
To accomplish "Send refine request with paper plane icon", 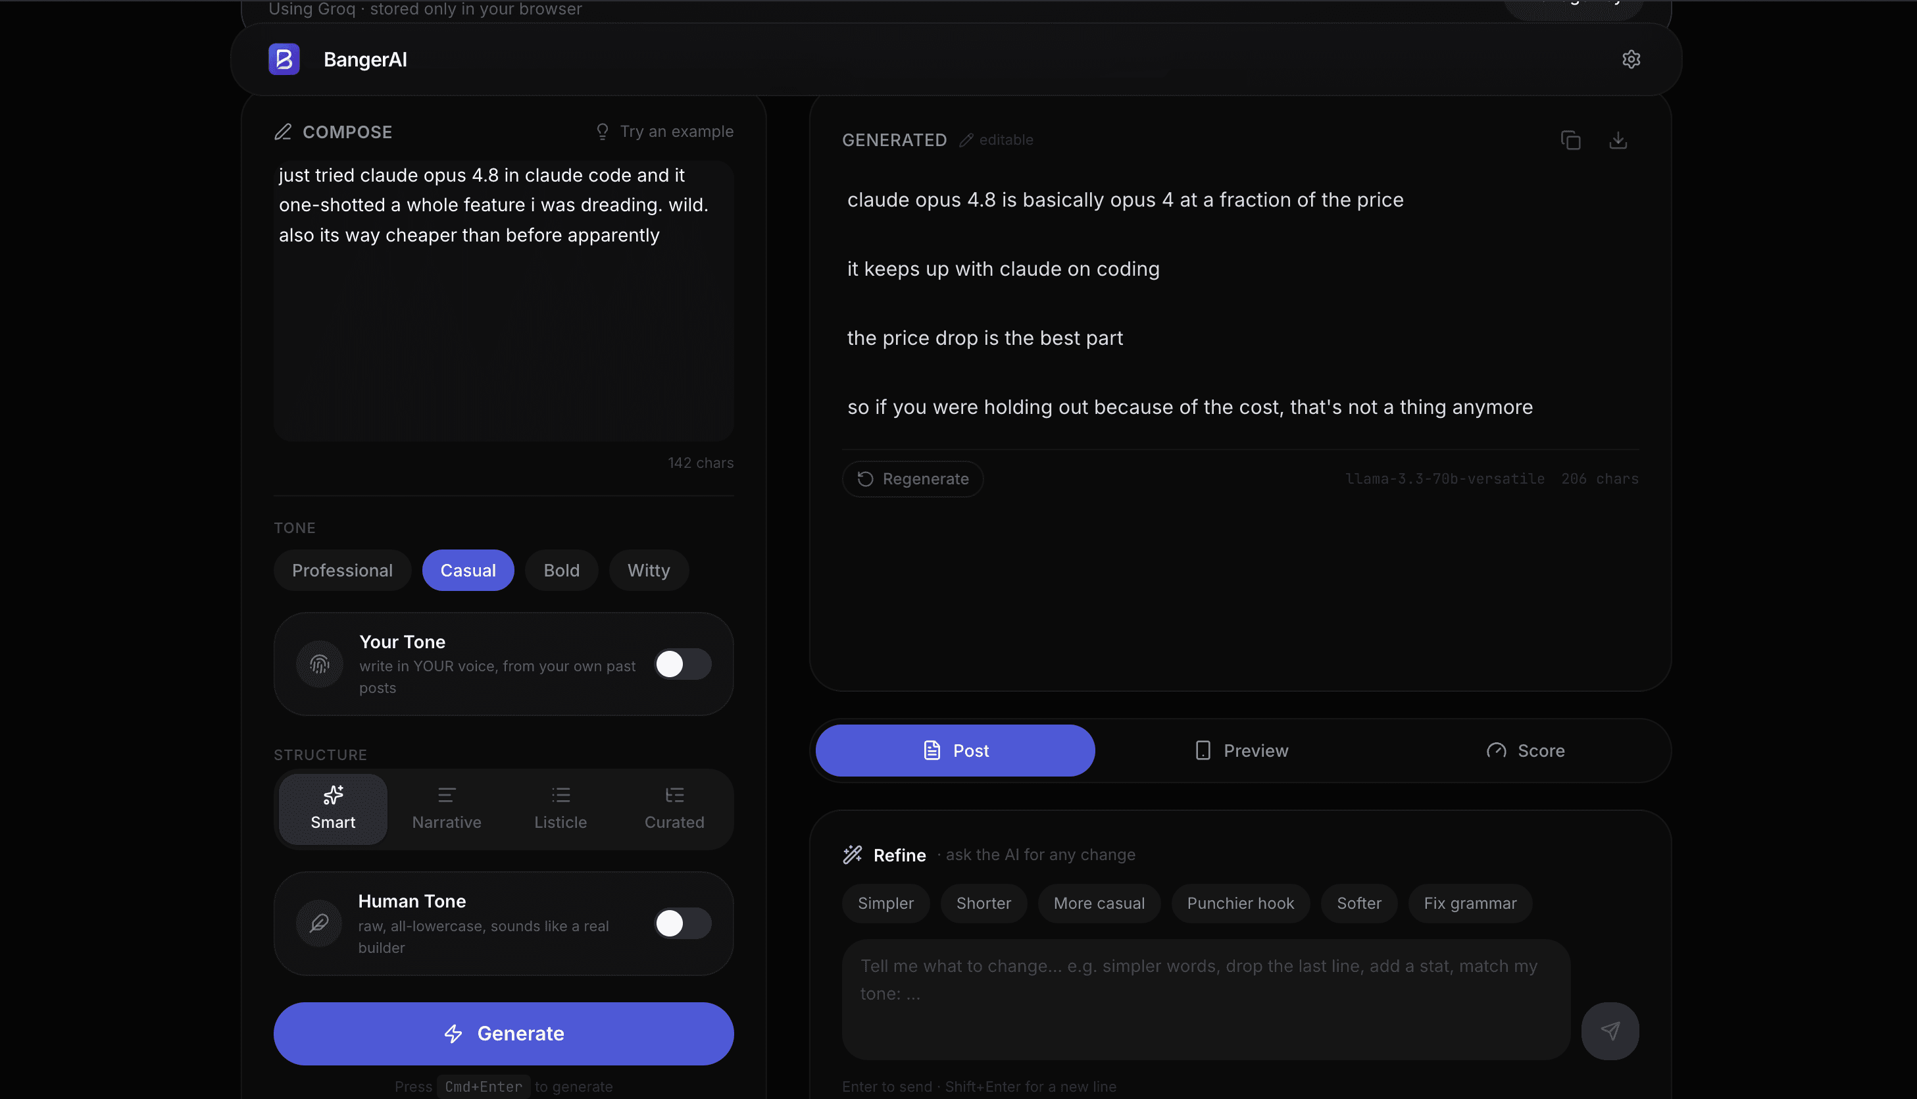I will tap(1609, 1031).
